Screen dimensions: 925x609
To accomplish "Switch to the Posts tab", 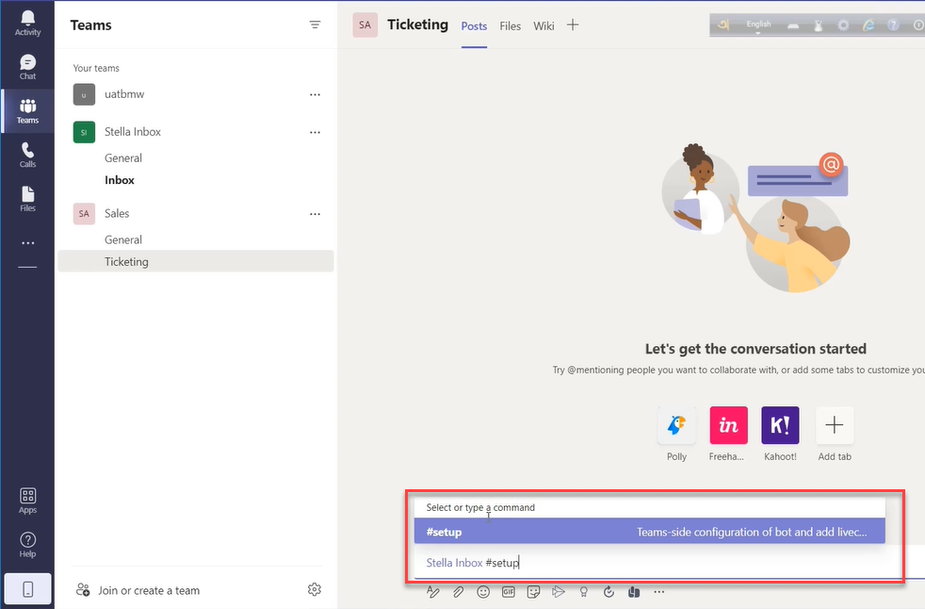I will 474,26.
